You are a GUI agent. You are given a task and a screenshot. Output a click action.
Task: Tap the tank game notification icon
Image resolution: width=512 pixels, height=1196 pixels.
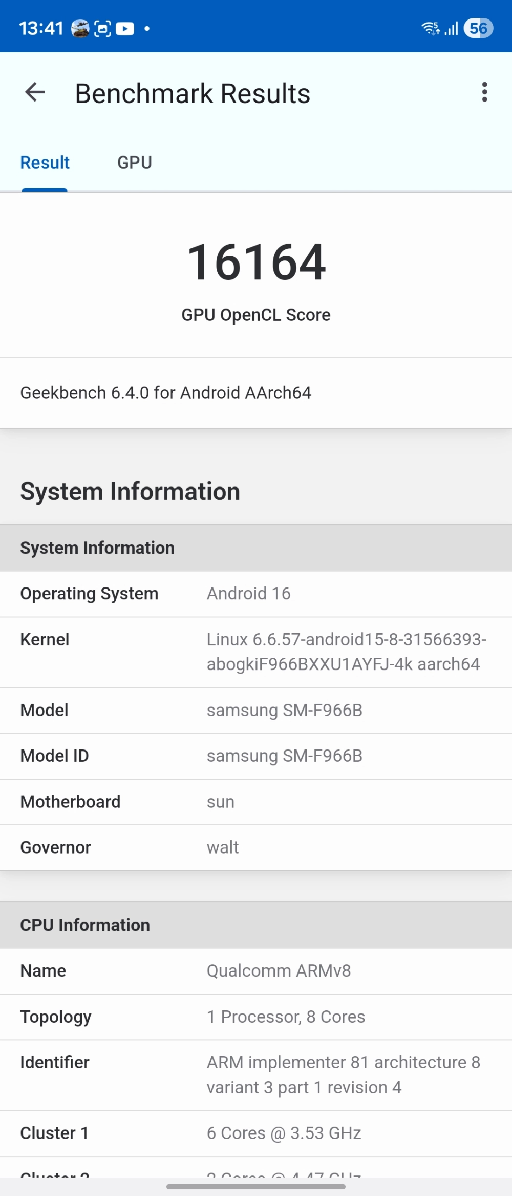(x=80, y=29)
